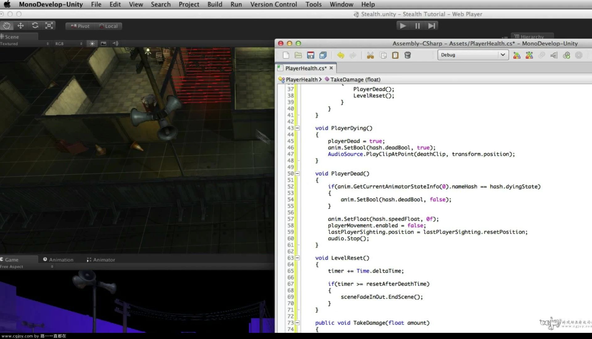The height and width of the screenshot is (339, 592).
Task: Open the Apple menu
Action: [x=7, y=4]
